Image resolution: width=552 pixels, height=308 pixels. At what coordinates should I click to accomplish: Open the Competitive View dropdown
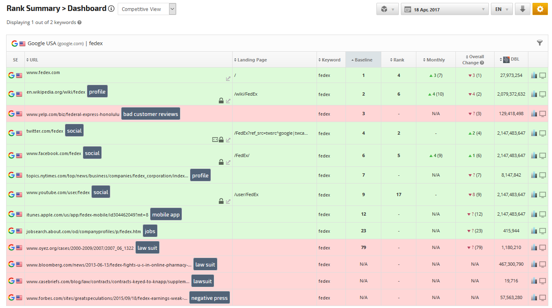pyautogui.click(x=147, y=9)
